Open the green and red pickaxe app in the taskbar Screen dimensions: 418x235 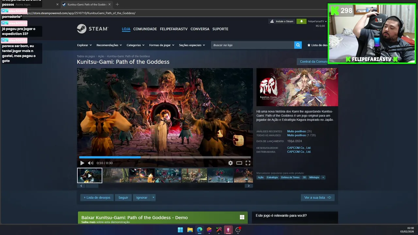tap(219, 230)
